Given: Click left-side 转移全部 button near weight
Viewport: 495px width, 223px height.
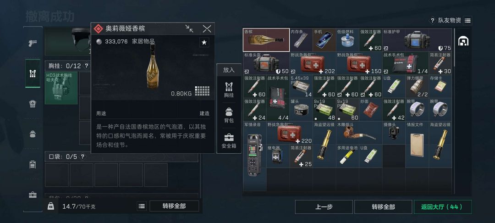Looking at the screenshot, I should [x=174, y=206].
